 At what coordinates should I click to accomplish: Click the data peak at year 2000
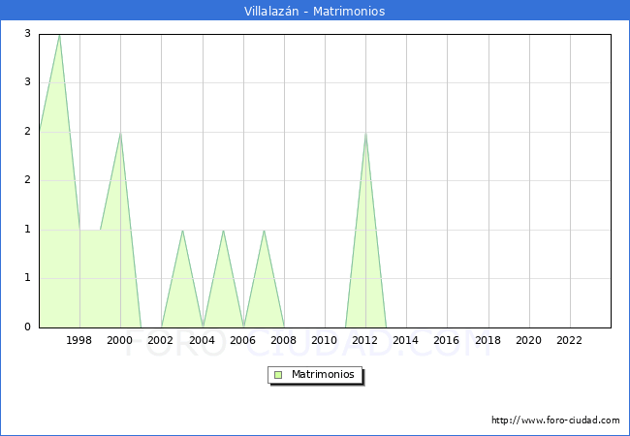click(120, 134)
